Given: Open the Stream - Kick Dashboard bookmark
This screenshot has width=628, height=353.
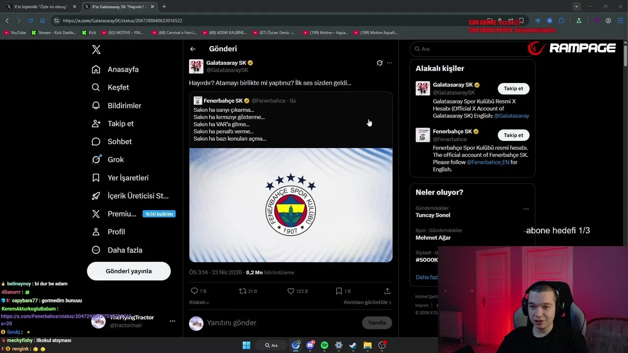Looking at the screenshot, I should coord(53,33).
